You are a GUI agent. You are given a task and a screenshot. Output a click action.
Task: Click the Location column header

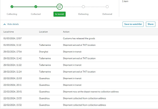click(x=43, y=32)
